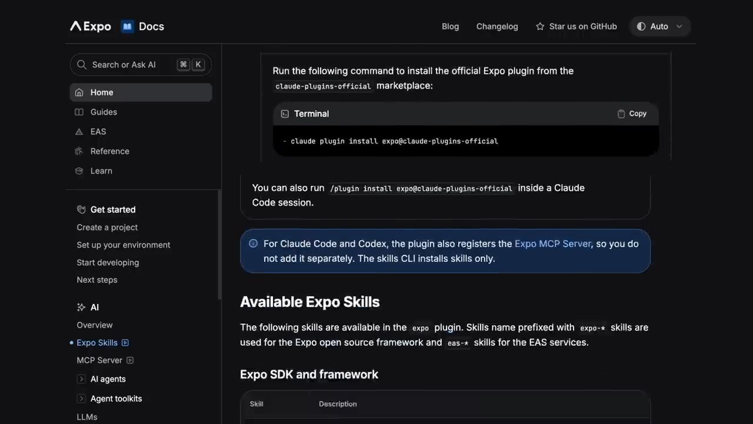Click the info icon in callout
Image resolution: width=753 pixels, height=424 pixels.
[x=253, y=243]
